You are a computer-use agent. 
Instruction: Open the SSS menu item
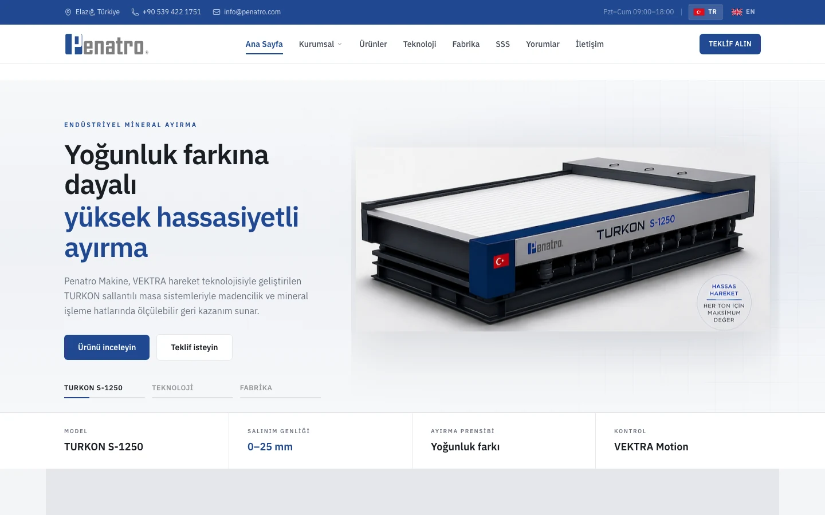502,44
